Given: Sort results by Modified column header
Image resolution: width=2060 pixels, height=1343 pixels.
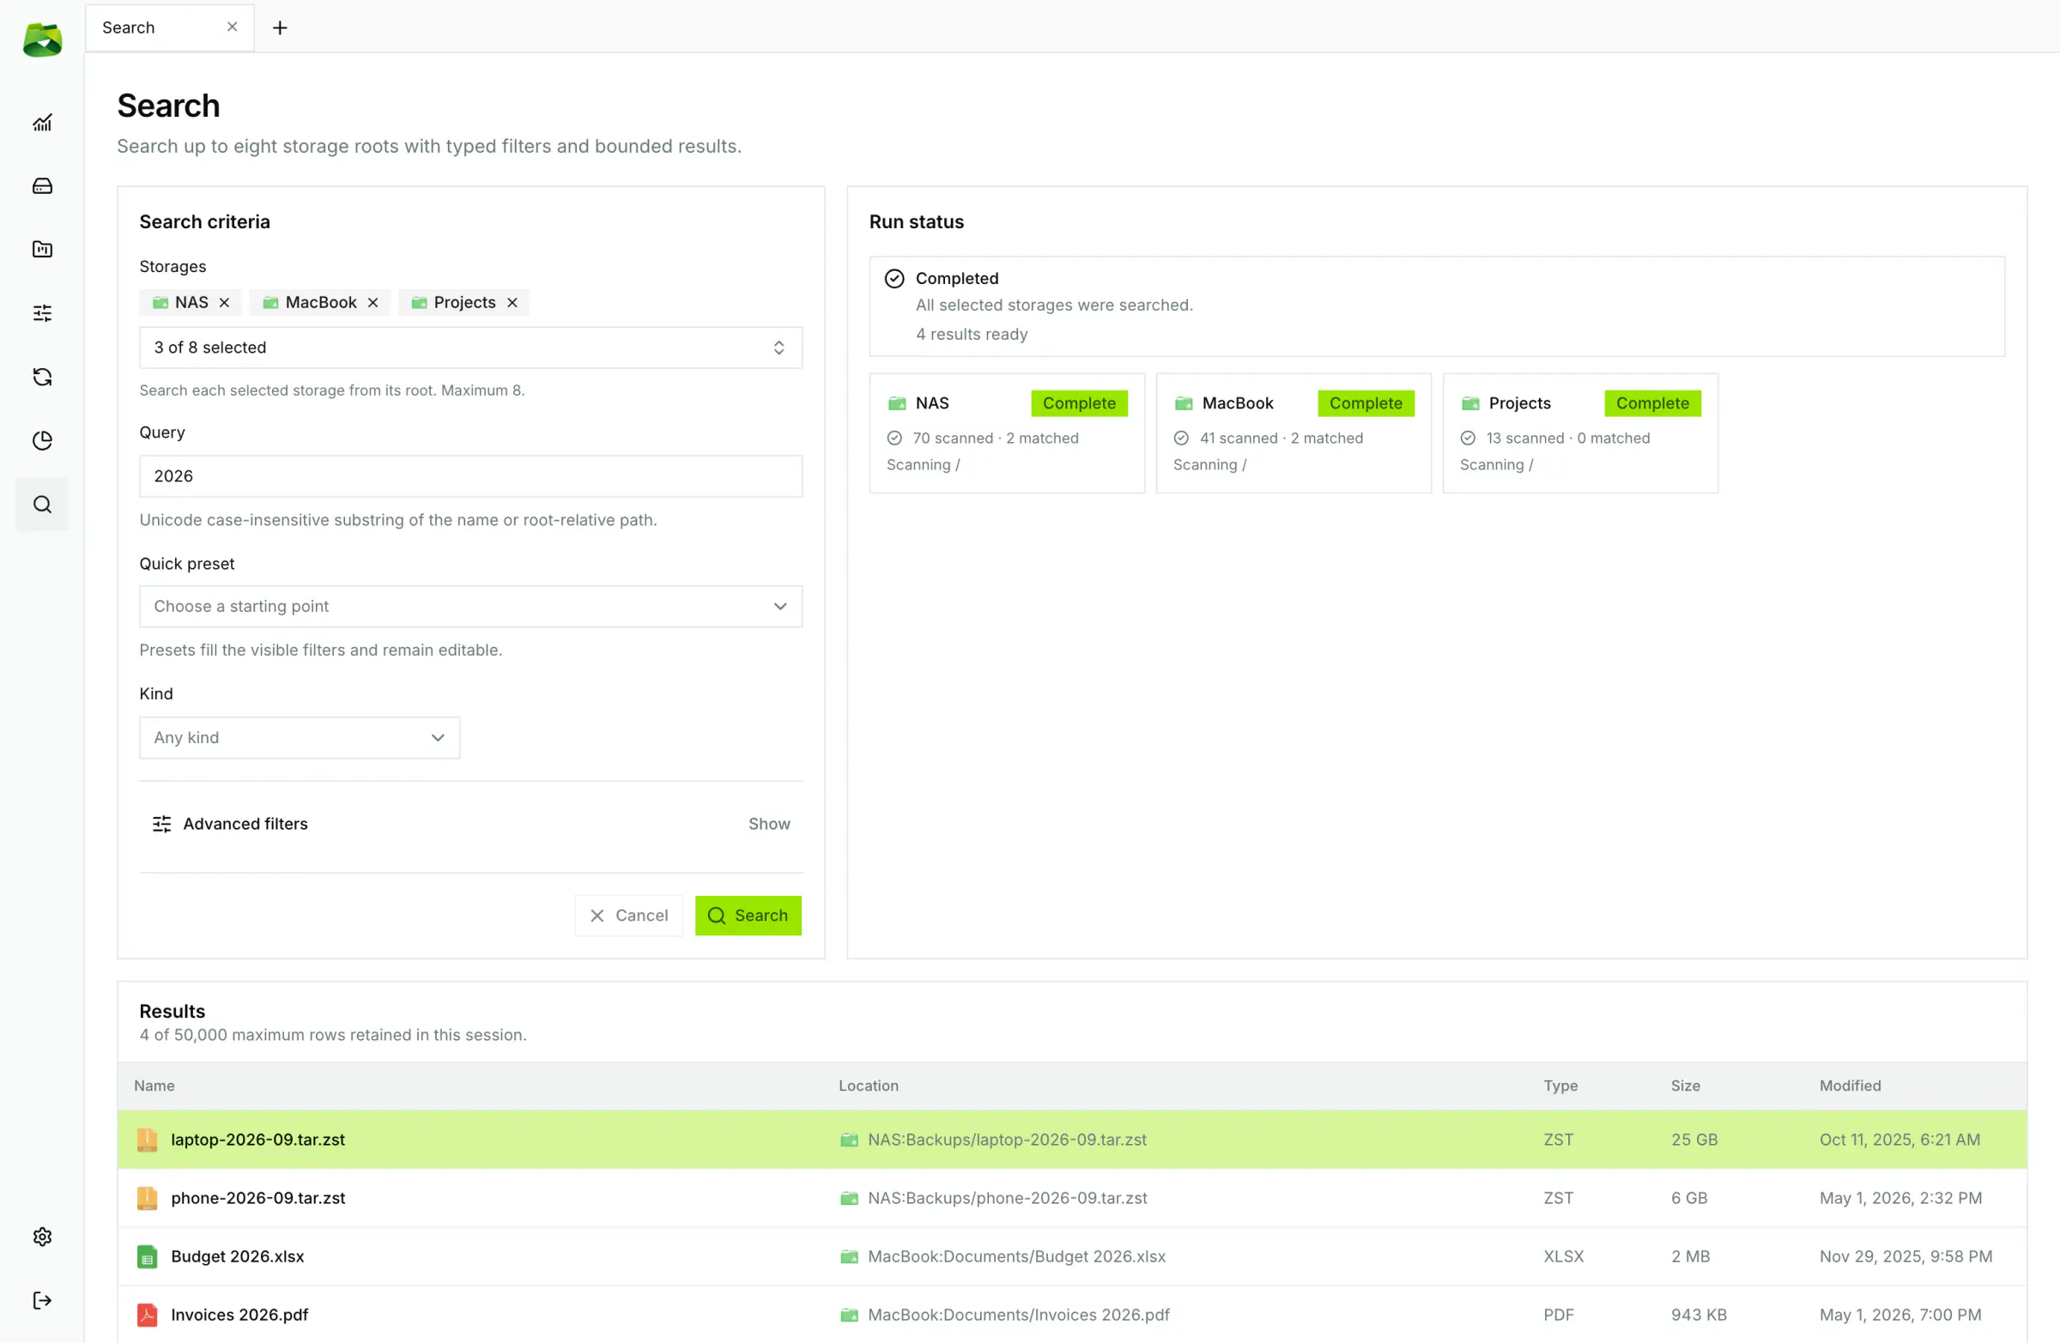Looking at the screenshot, I should pyautogui.click(x=1850, y=1086).
